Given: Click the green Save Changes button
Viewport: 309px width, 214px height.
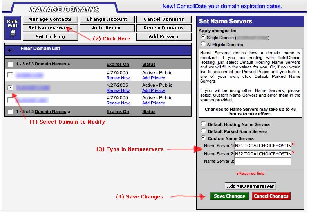Looking at the screenshot, I should (229, 196).
